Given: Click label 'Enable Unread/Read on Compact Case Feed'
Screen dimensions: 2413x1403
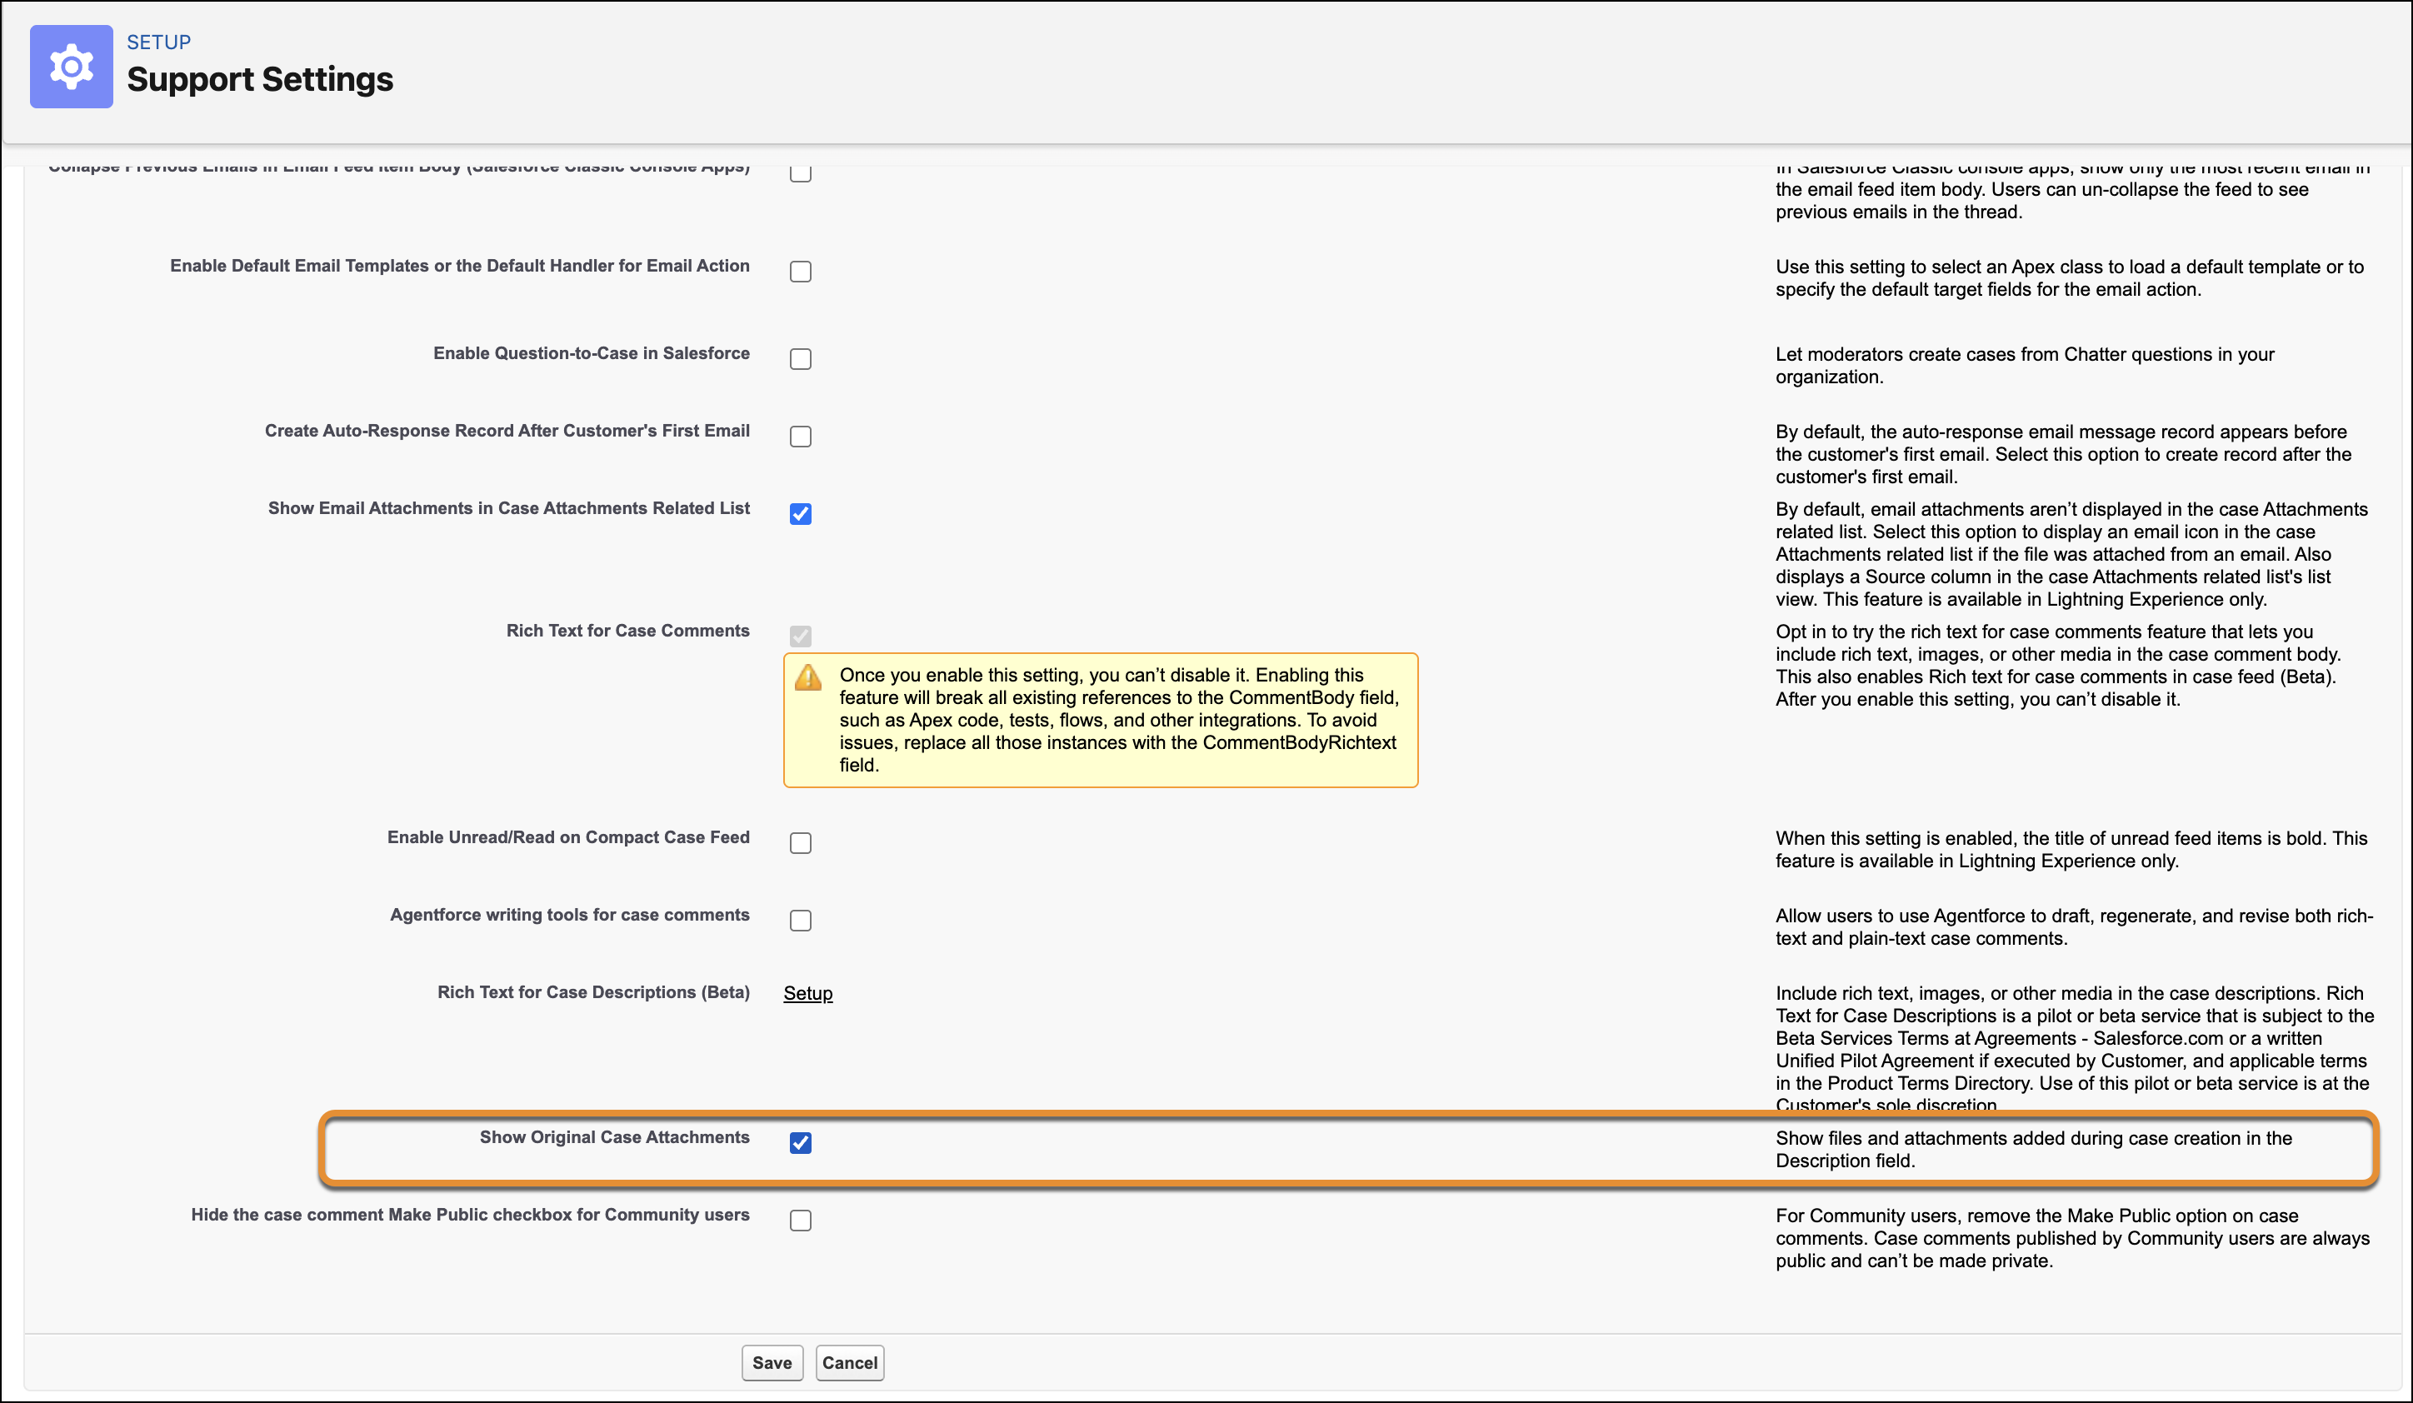Looking at the screenshot, I should (x=569, y=837).
